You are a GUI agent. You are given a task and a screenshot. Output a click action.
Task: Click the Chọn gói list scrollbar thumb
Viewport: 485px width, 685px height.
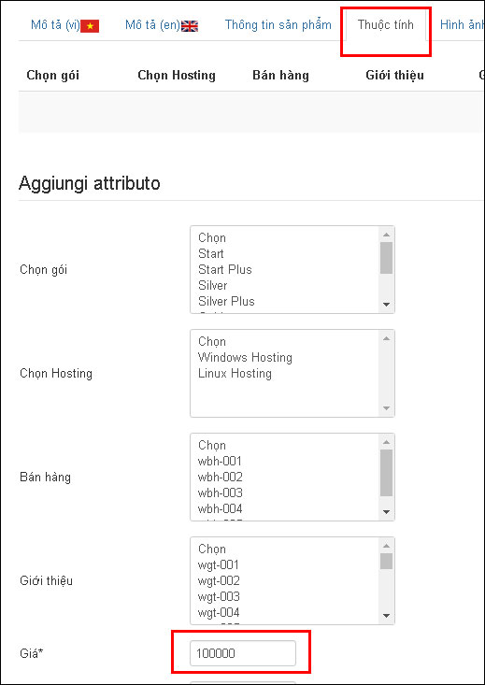[386, 258]
